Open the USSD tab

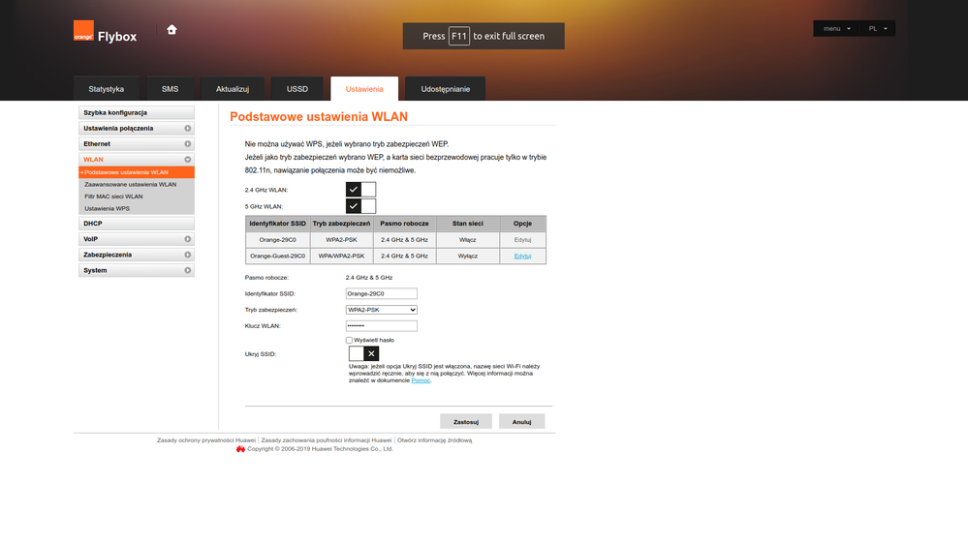297,89
